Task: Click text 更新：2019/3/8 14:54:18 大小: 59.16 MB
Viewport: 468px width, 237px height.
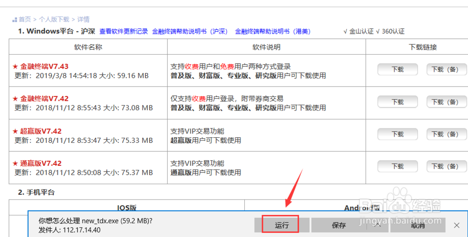Action: tap(81, 75)
